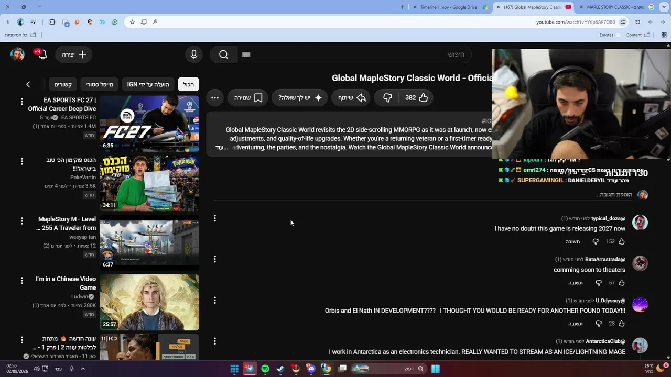Viewport: 671px width, 377px height.
Task: Show more filter chips with the chevron
Action: tap(28, 84)
